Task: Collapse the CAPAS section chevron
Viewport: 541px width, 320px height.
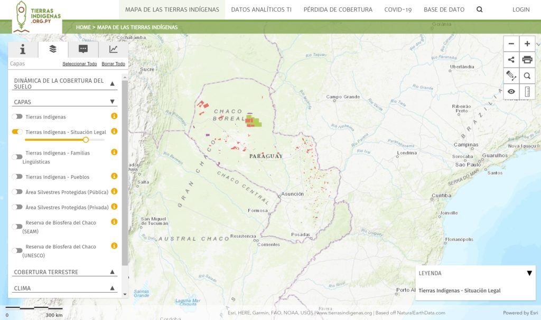Action: pyautogui.click(x=112, y=102)
